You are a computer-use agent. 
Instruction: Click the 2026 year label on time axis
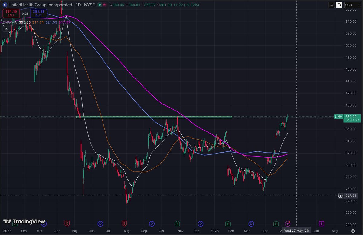click(214, 231)
